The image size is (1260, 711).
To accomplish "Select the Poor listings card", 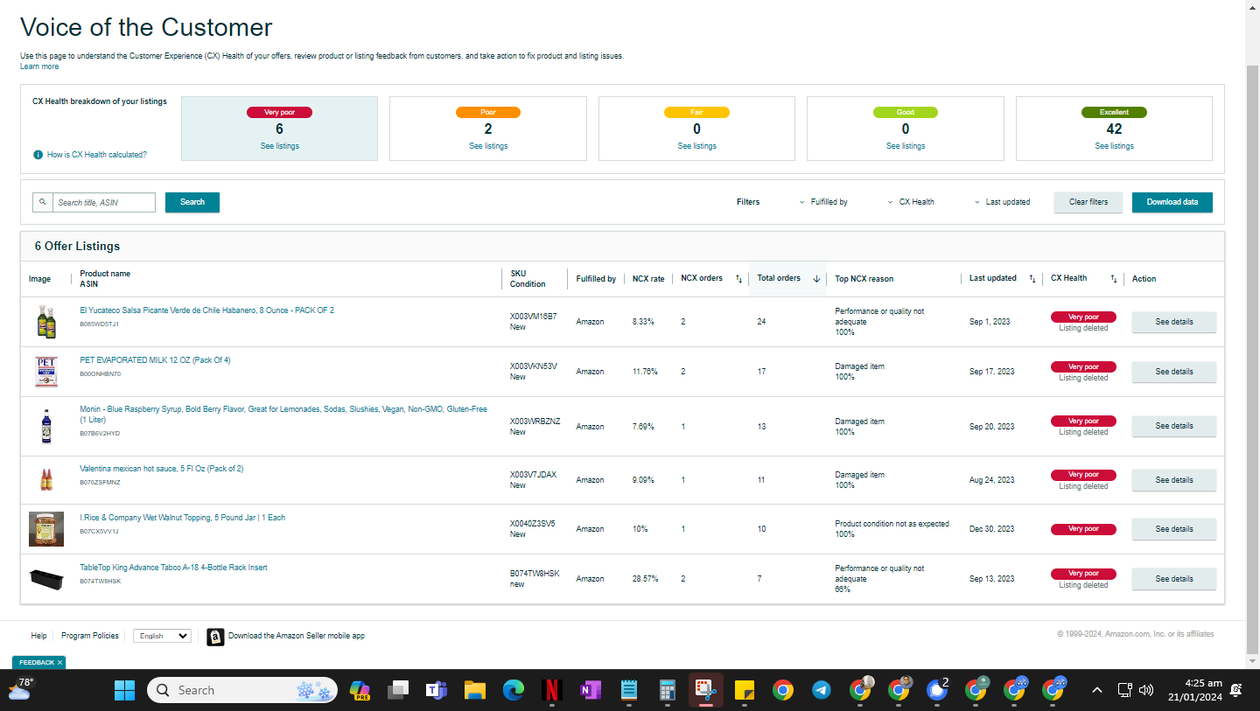I will 487,129.
